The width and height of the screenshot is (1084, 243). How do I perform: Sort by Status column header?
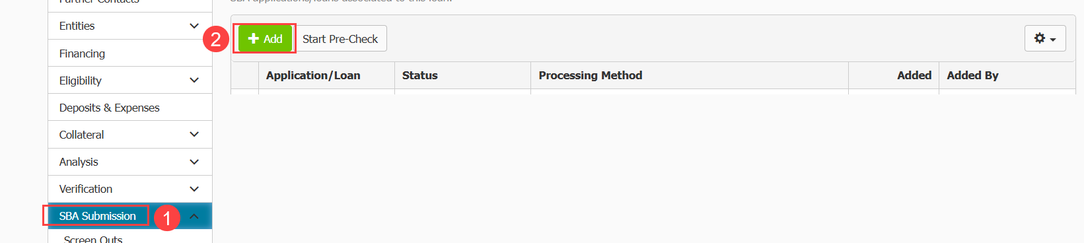pos(420,75)
